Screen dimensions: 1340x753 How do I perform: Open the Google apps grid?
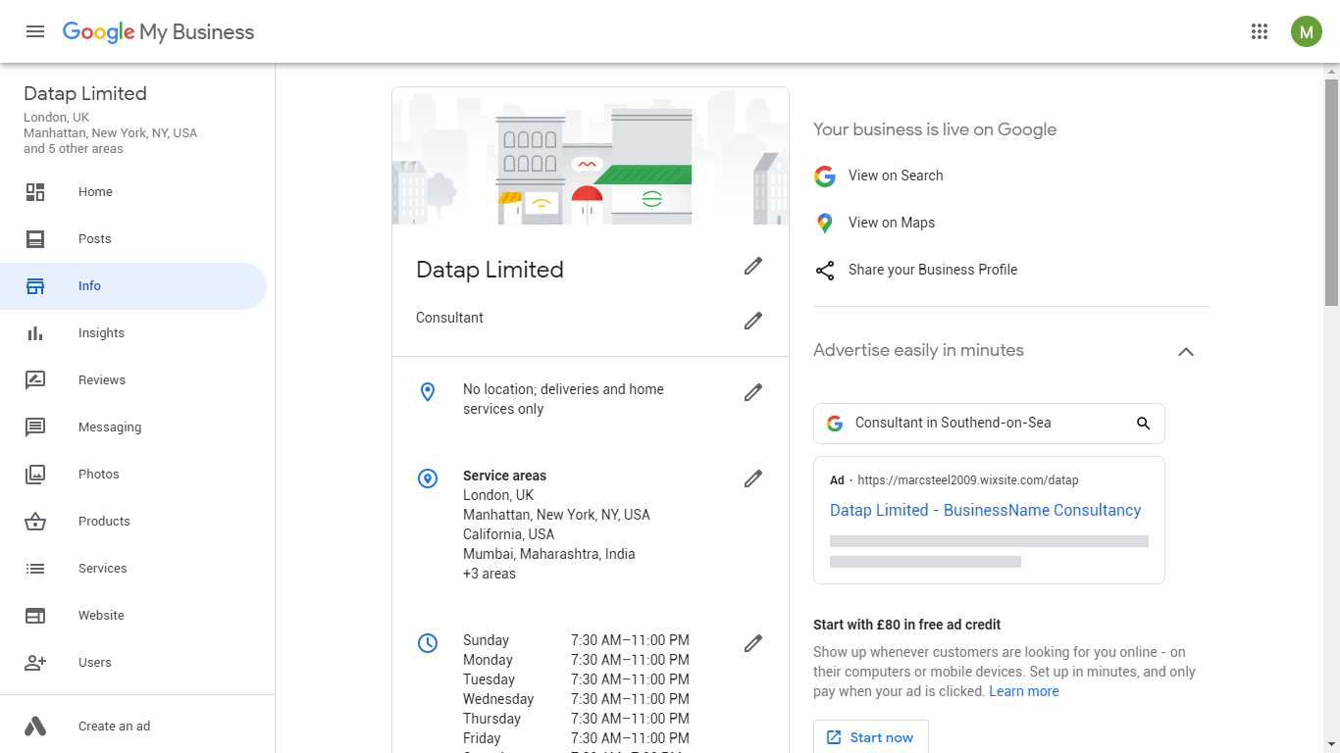point(1260,31)
